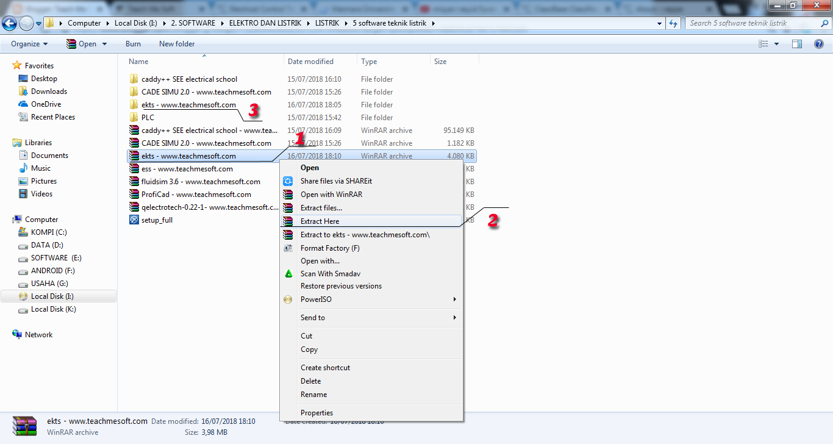Select the ess - www.teachmesoft.com archive

pyautogui.click(x=187, y=169)
